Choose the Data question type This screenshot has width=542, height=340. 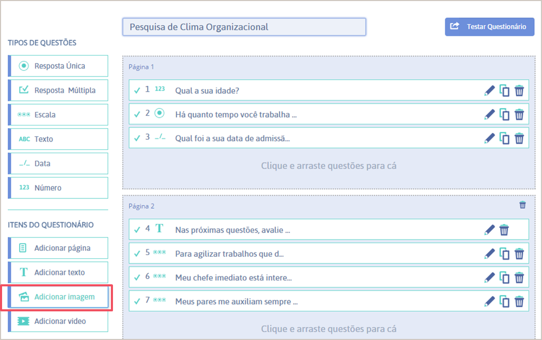(58, 163)
